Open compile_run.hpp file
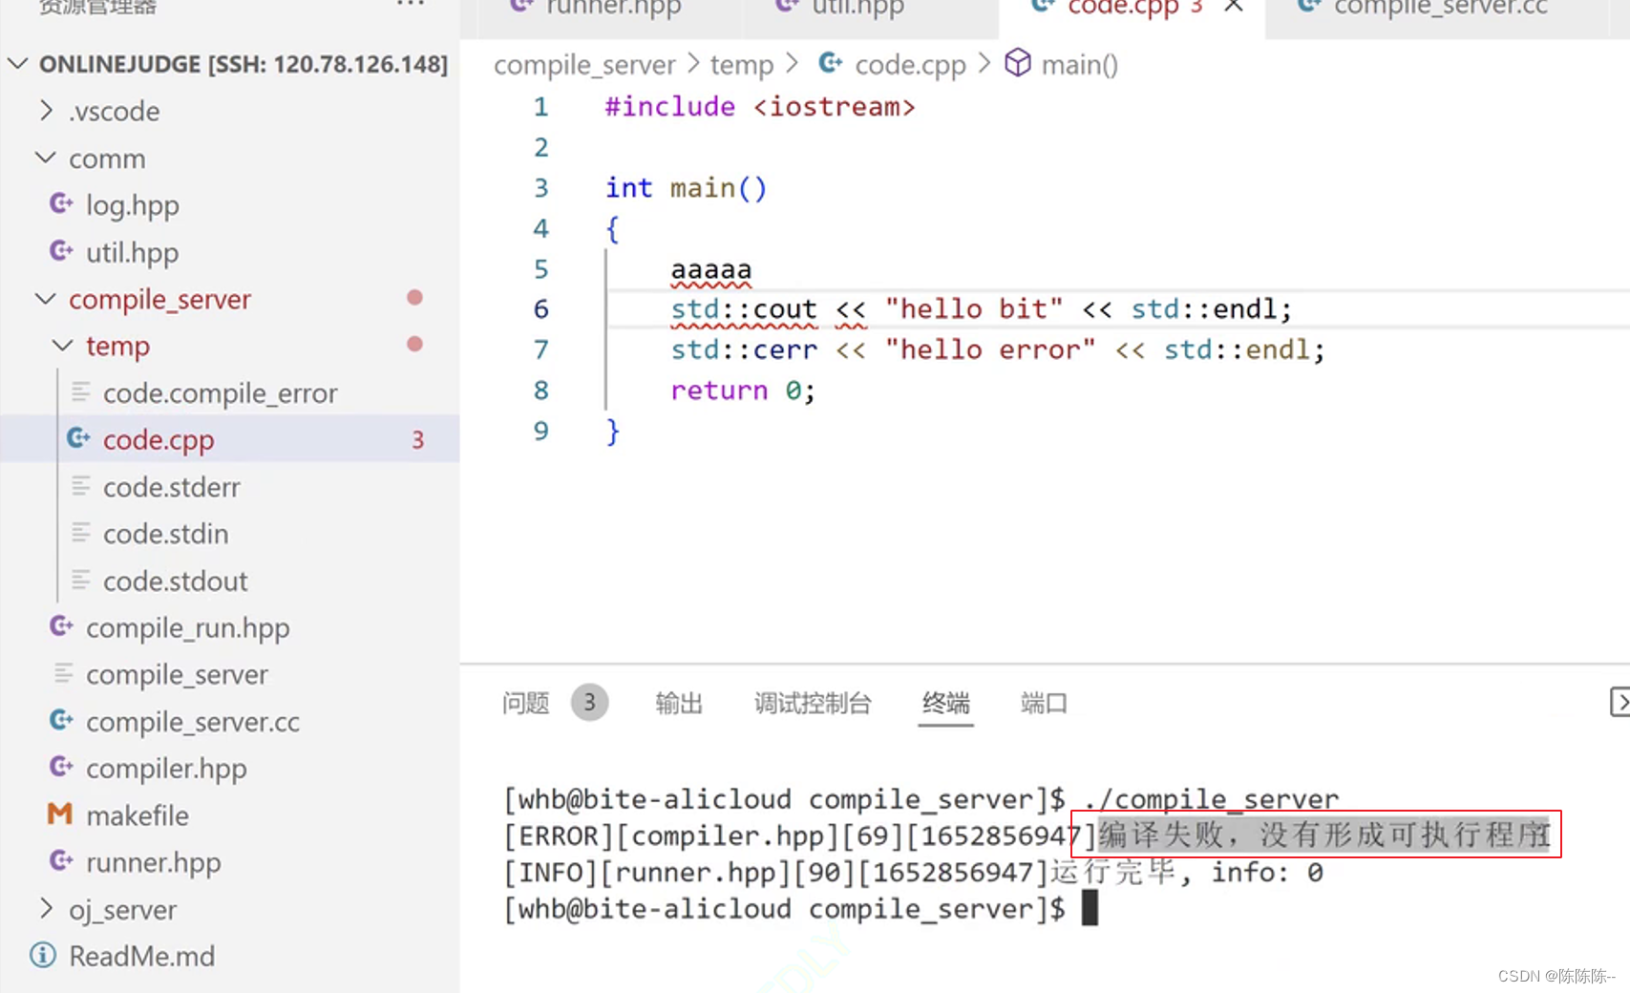 (x=188, y=628)
